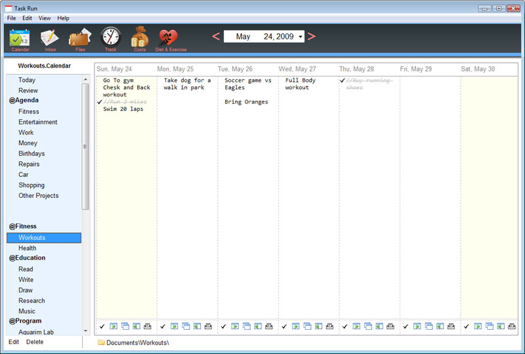
Task: Open the Costs money bag icon
Action: [x=140, y=39]
